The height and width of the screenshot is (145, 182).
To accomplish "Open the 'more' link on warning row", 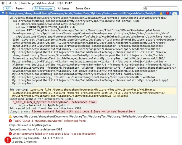I will [x=174, y=116].
